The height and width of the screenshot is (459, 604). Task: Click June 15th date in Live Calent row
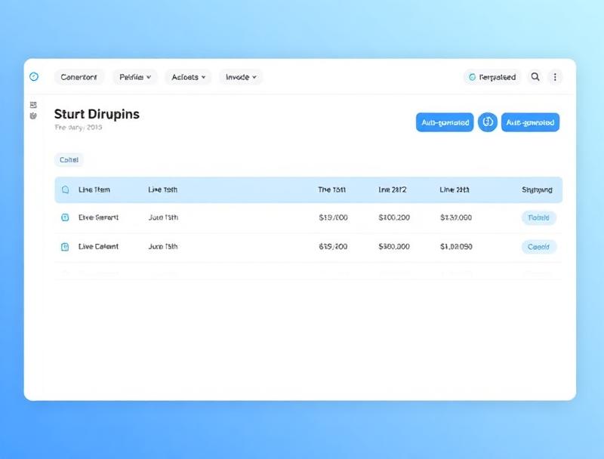pyautogui.click(x=163, y=246)
